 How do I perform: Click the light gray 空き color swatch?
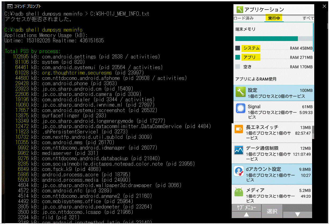point(237,67)
